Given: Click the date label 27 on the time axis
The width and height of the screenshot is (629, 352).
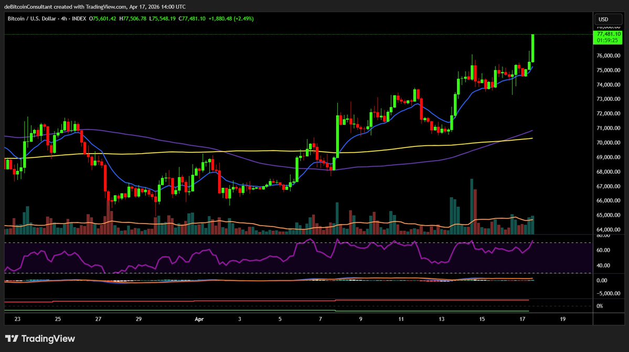Looking at the screenshot, I should click(x=98, y=319).
